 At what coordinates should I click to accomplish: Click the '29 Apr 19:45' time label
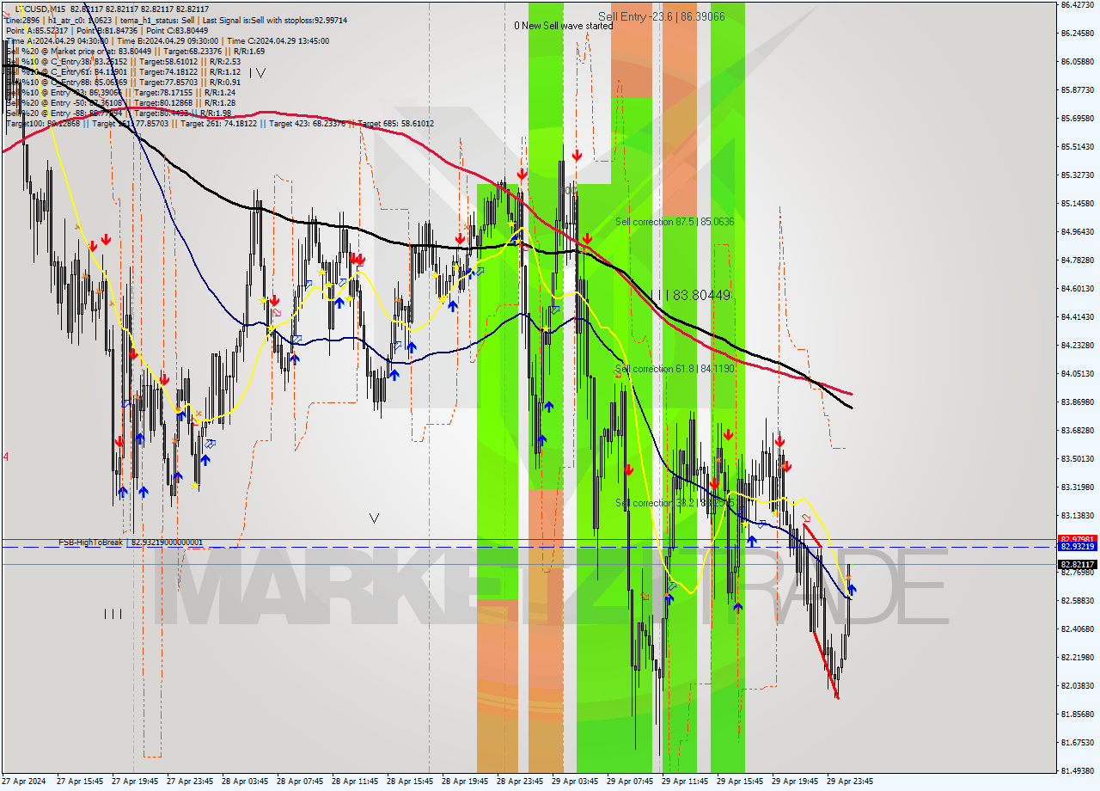[795, 782]
